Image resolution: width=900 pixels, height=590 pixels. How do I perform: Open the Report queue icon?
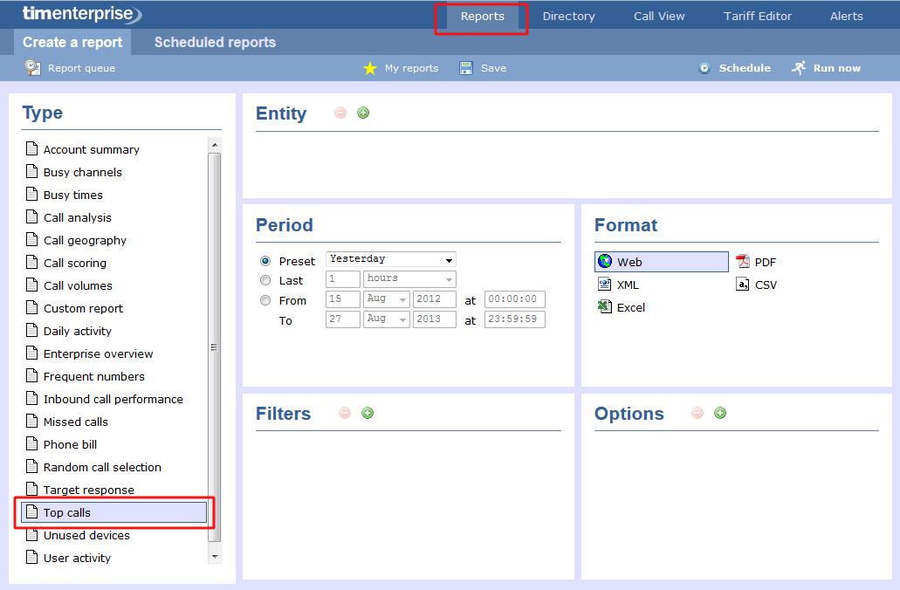point(32,67)
